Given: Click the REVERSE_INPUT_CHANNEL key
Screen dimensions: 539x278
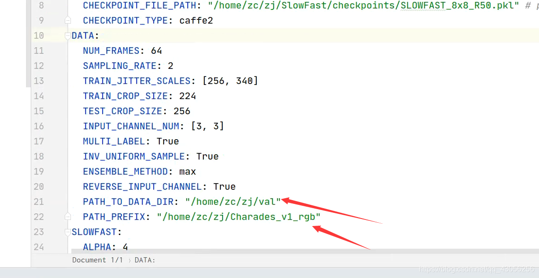Looking at the screenshot, I should (x=142, y=187).
